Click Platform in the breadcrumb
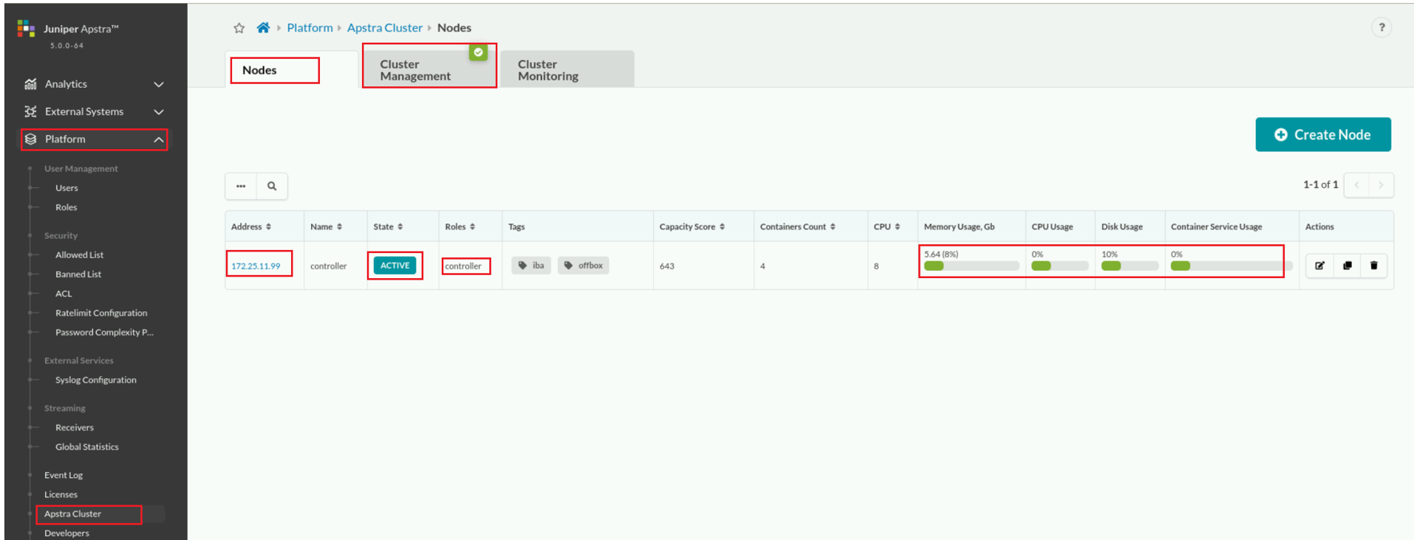This screenshot has width=1414, height=540. (x=310, y=27)
